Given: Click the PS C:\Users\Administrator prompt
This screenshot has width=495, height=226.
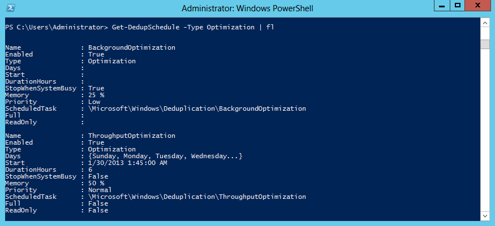Looking at the screenshot, I should point(57,27).
